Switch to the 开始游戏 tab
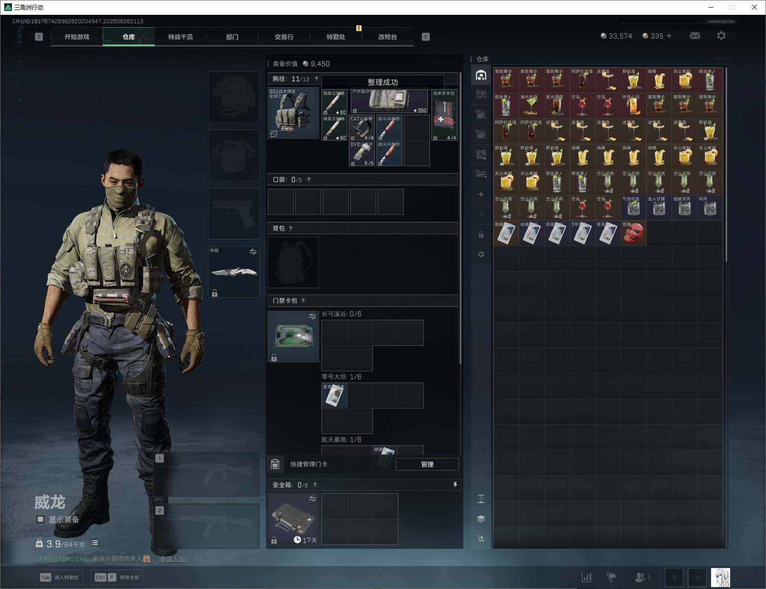766x589 pixels. click(77, 37)
